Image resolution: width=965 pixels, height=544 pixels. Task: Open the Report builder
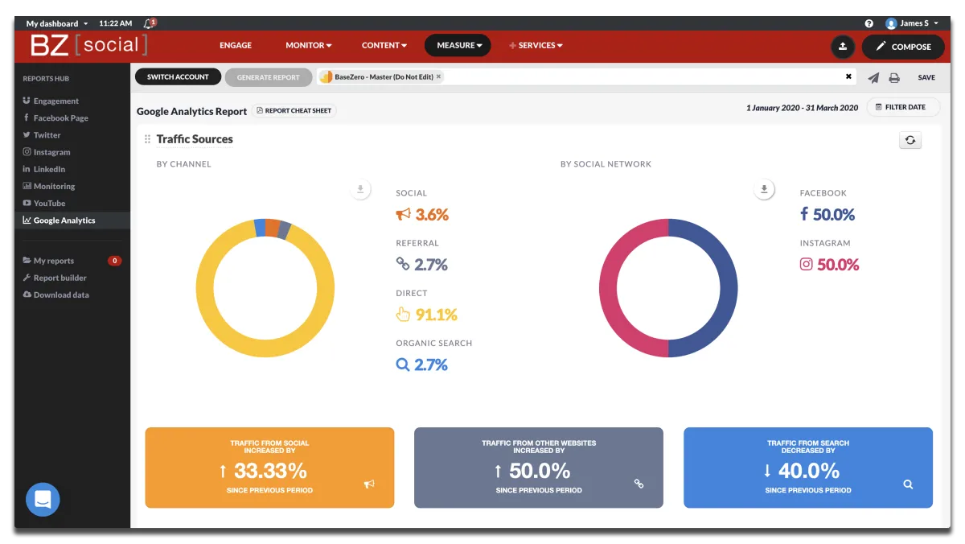[55, 278]
